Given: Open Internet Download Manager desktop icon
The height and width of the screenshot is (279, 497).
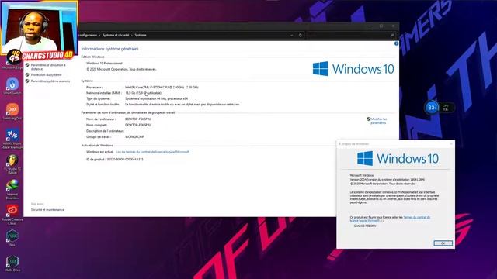Looking at the screenshot, I should coord(12,189).
